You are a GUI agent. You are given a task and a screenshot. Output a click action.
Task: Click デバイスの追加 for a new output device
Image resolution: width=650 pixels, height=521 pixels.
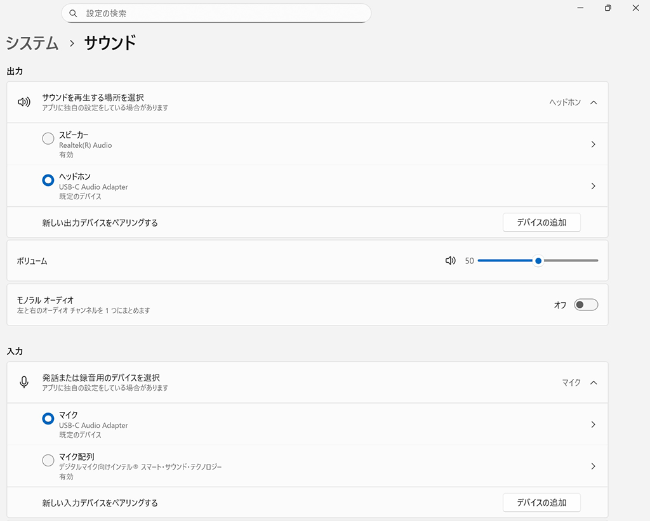[x=541, y=222]
